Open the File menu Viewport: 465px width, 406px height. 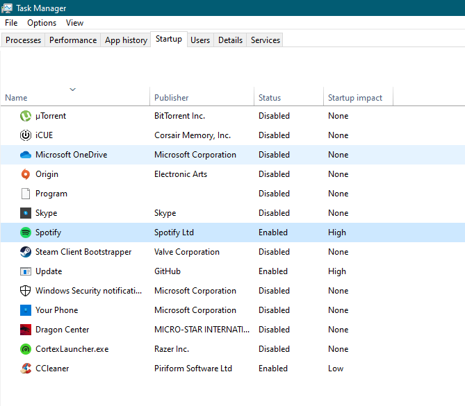click(x=11, y=23)
